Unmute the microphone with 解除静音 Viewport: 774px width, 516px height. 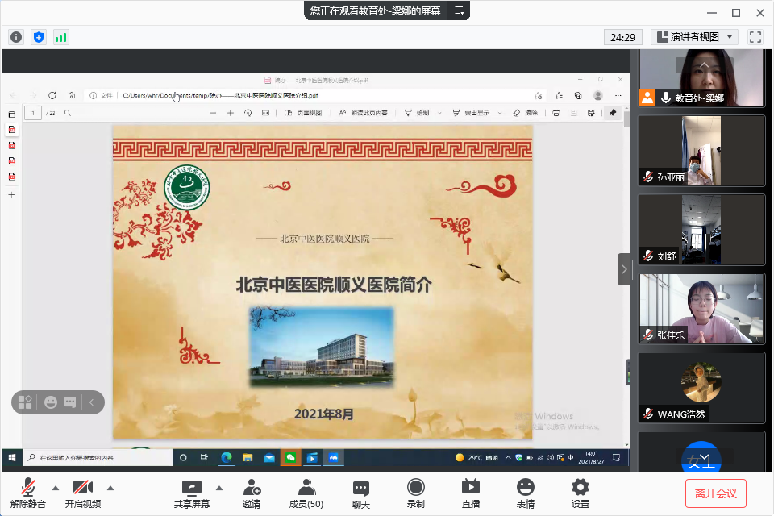[28, 493]
